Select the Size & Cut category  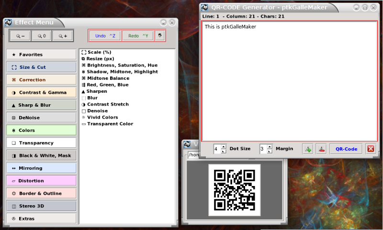pos(41,67)
